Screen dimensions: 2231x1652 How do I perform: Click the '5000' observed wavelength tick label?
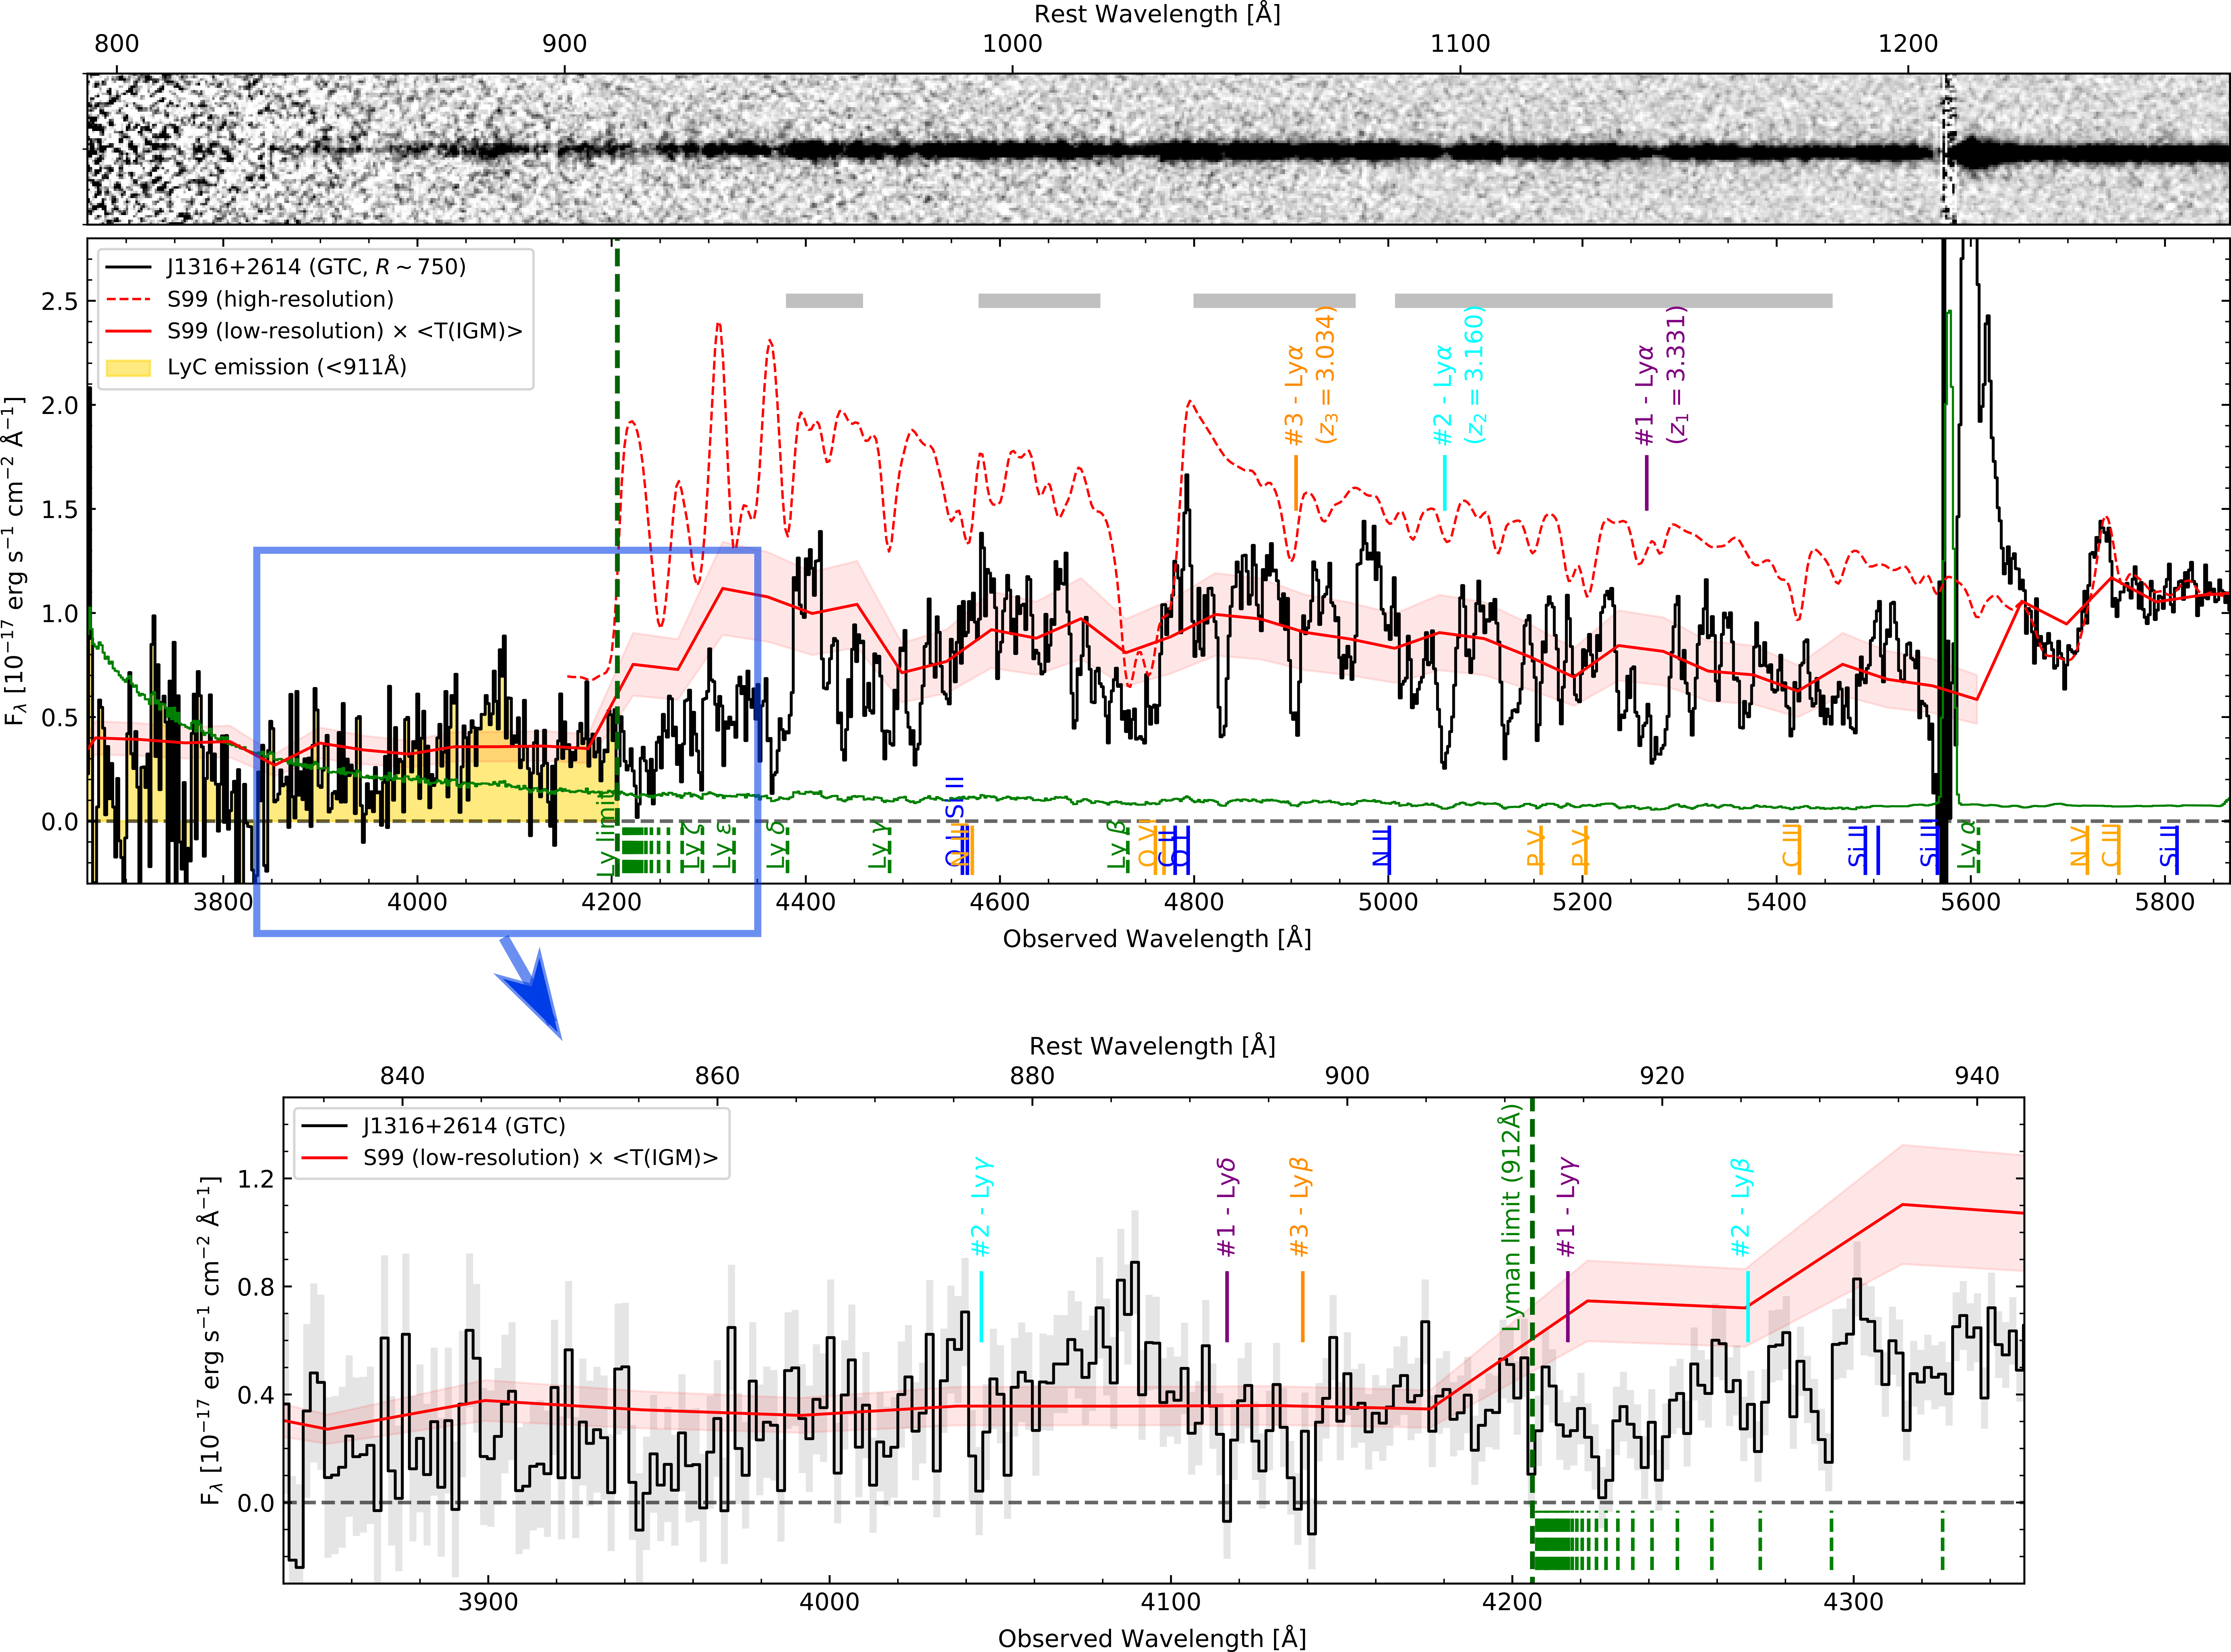pyautogui.click(x=1388, y=902)
